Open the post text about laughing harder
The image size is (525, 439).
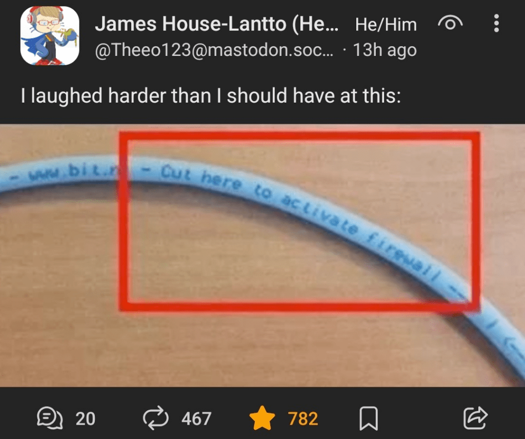211,96
